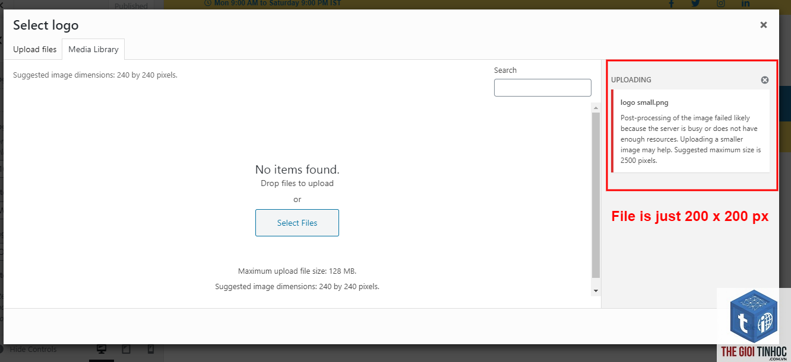Click the media list scrollbar up arrow

[x=596, y=107]
